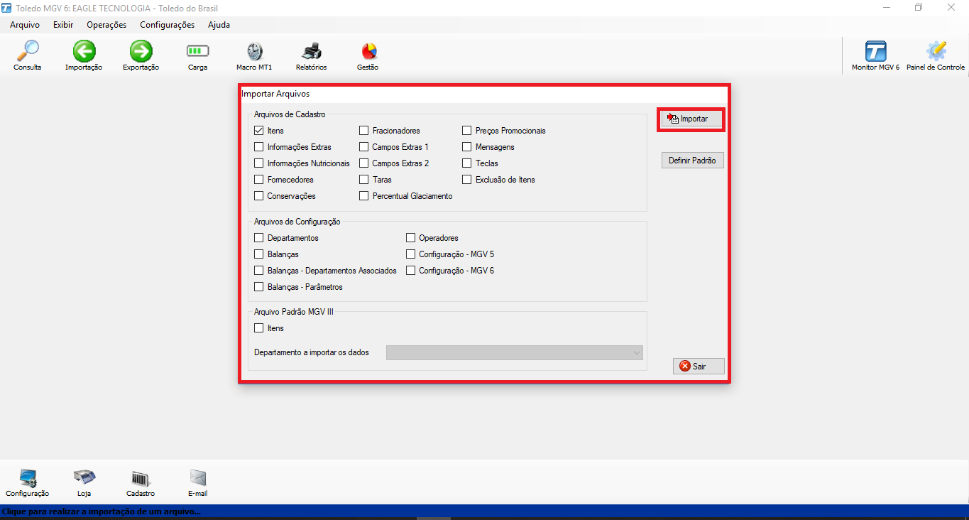The image size is (969, 520).
Task: Tick the Teclas checkbox
Action: point(467,163)
